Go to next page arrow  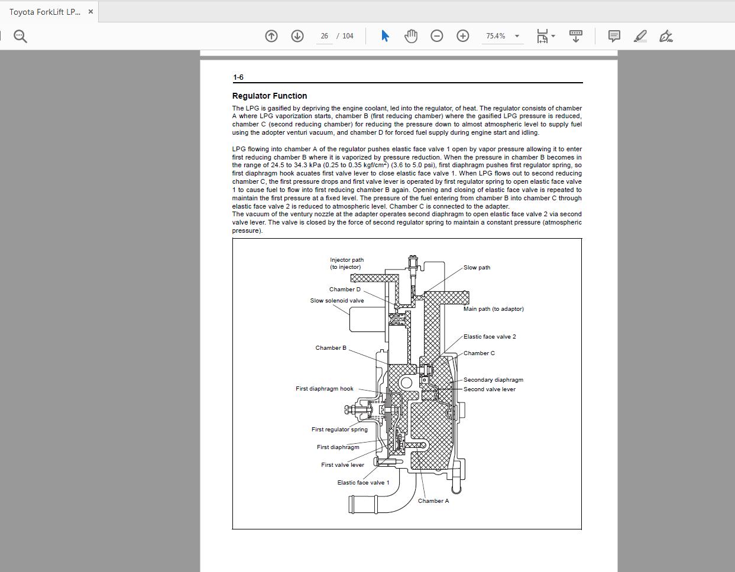coord(297,36)
